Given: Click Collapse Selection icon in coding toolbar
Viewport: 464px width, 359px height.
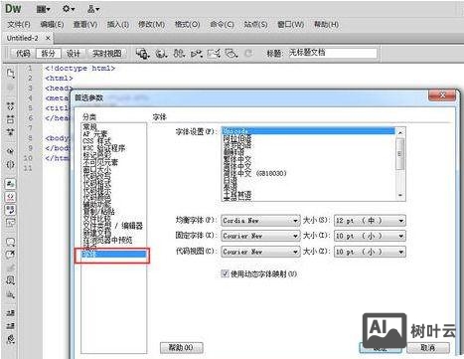Looking at the screenshot, I should [x=10, y=119].
